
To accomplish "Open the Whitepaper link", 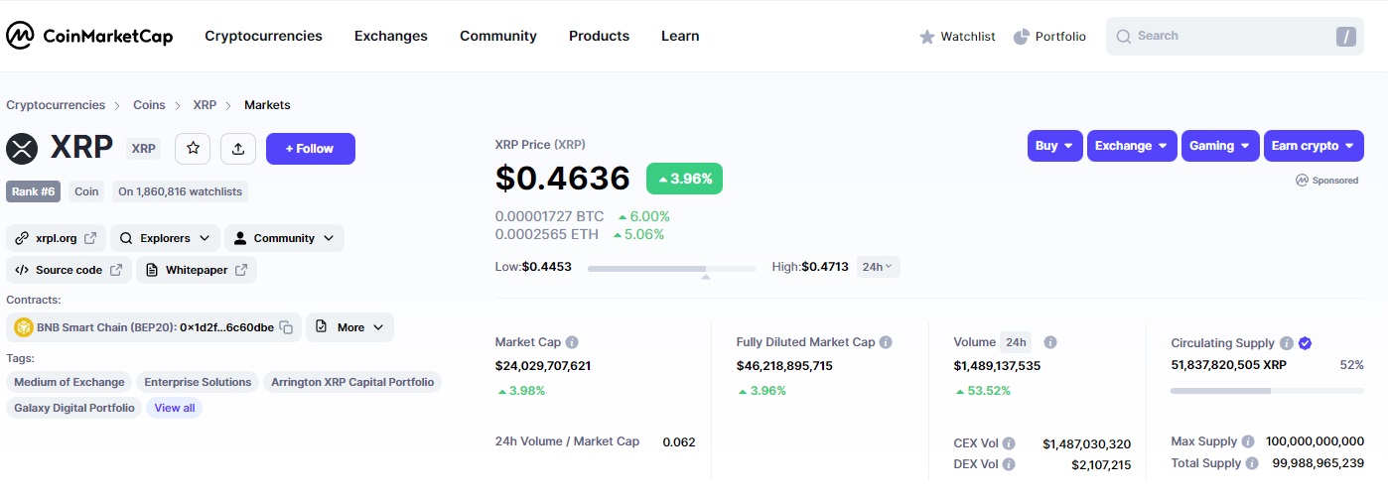I will (197, 270).
